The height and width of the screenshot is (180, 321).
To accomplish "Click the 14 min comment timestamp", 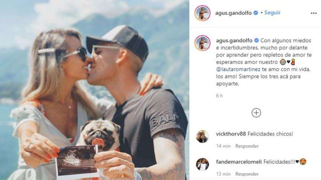I will 223,146.
